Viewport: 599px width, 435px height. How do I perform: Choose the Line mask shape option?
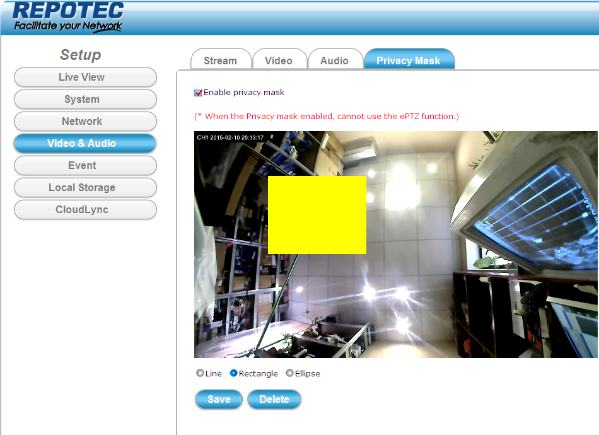coord(201,373)
